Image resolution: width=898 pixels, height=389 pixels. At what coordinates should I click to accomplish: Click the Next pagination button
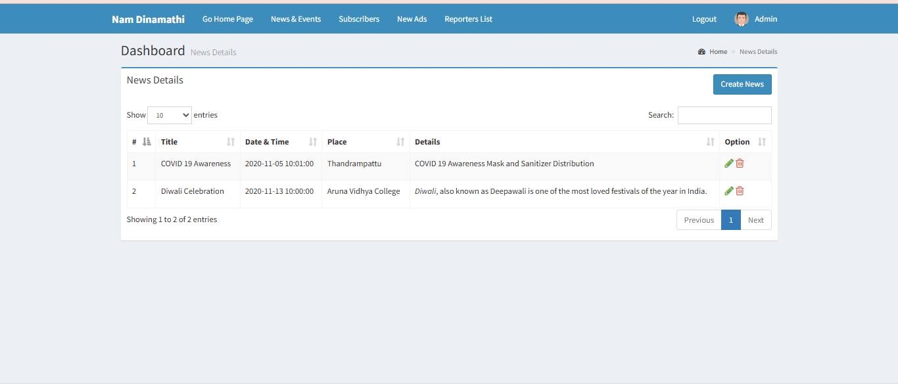(755, 220)
